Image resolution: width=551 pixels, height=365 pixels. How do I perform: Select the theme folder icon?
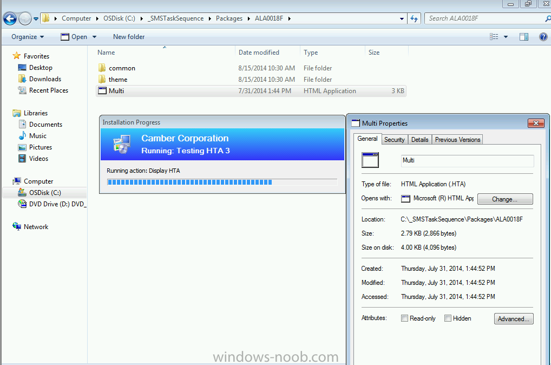pyautogui.click(x=102, y=79)
